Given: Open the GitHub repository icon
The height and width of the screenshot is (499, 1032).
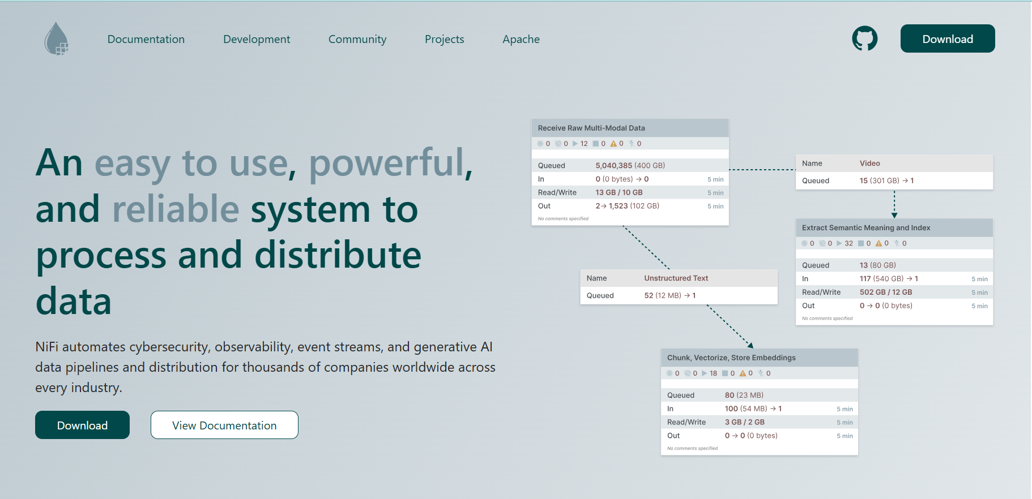Looking at the screenshot, I should (x=864, y=38).
